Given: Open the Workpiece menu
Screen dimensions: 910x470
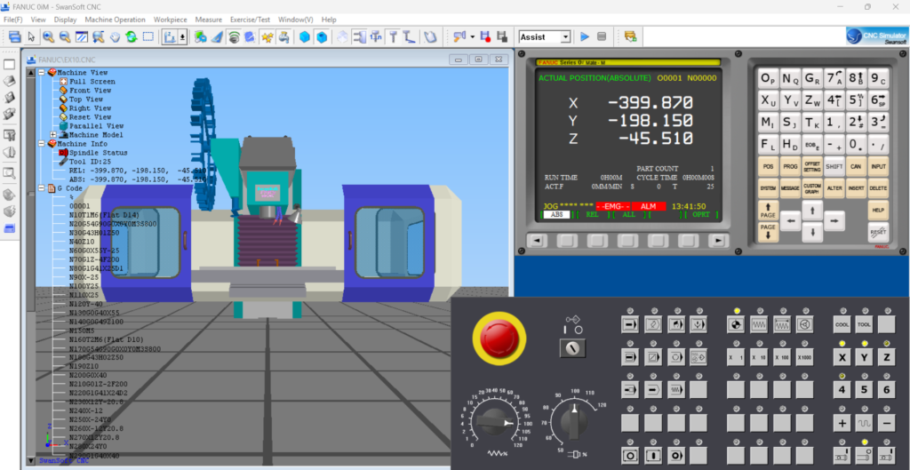Looking at the screenshot, I should tap(170, 19).
